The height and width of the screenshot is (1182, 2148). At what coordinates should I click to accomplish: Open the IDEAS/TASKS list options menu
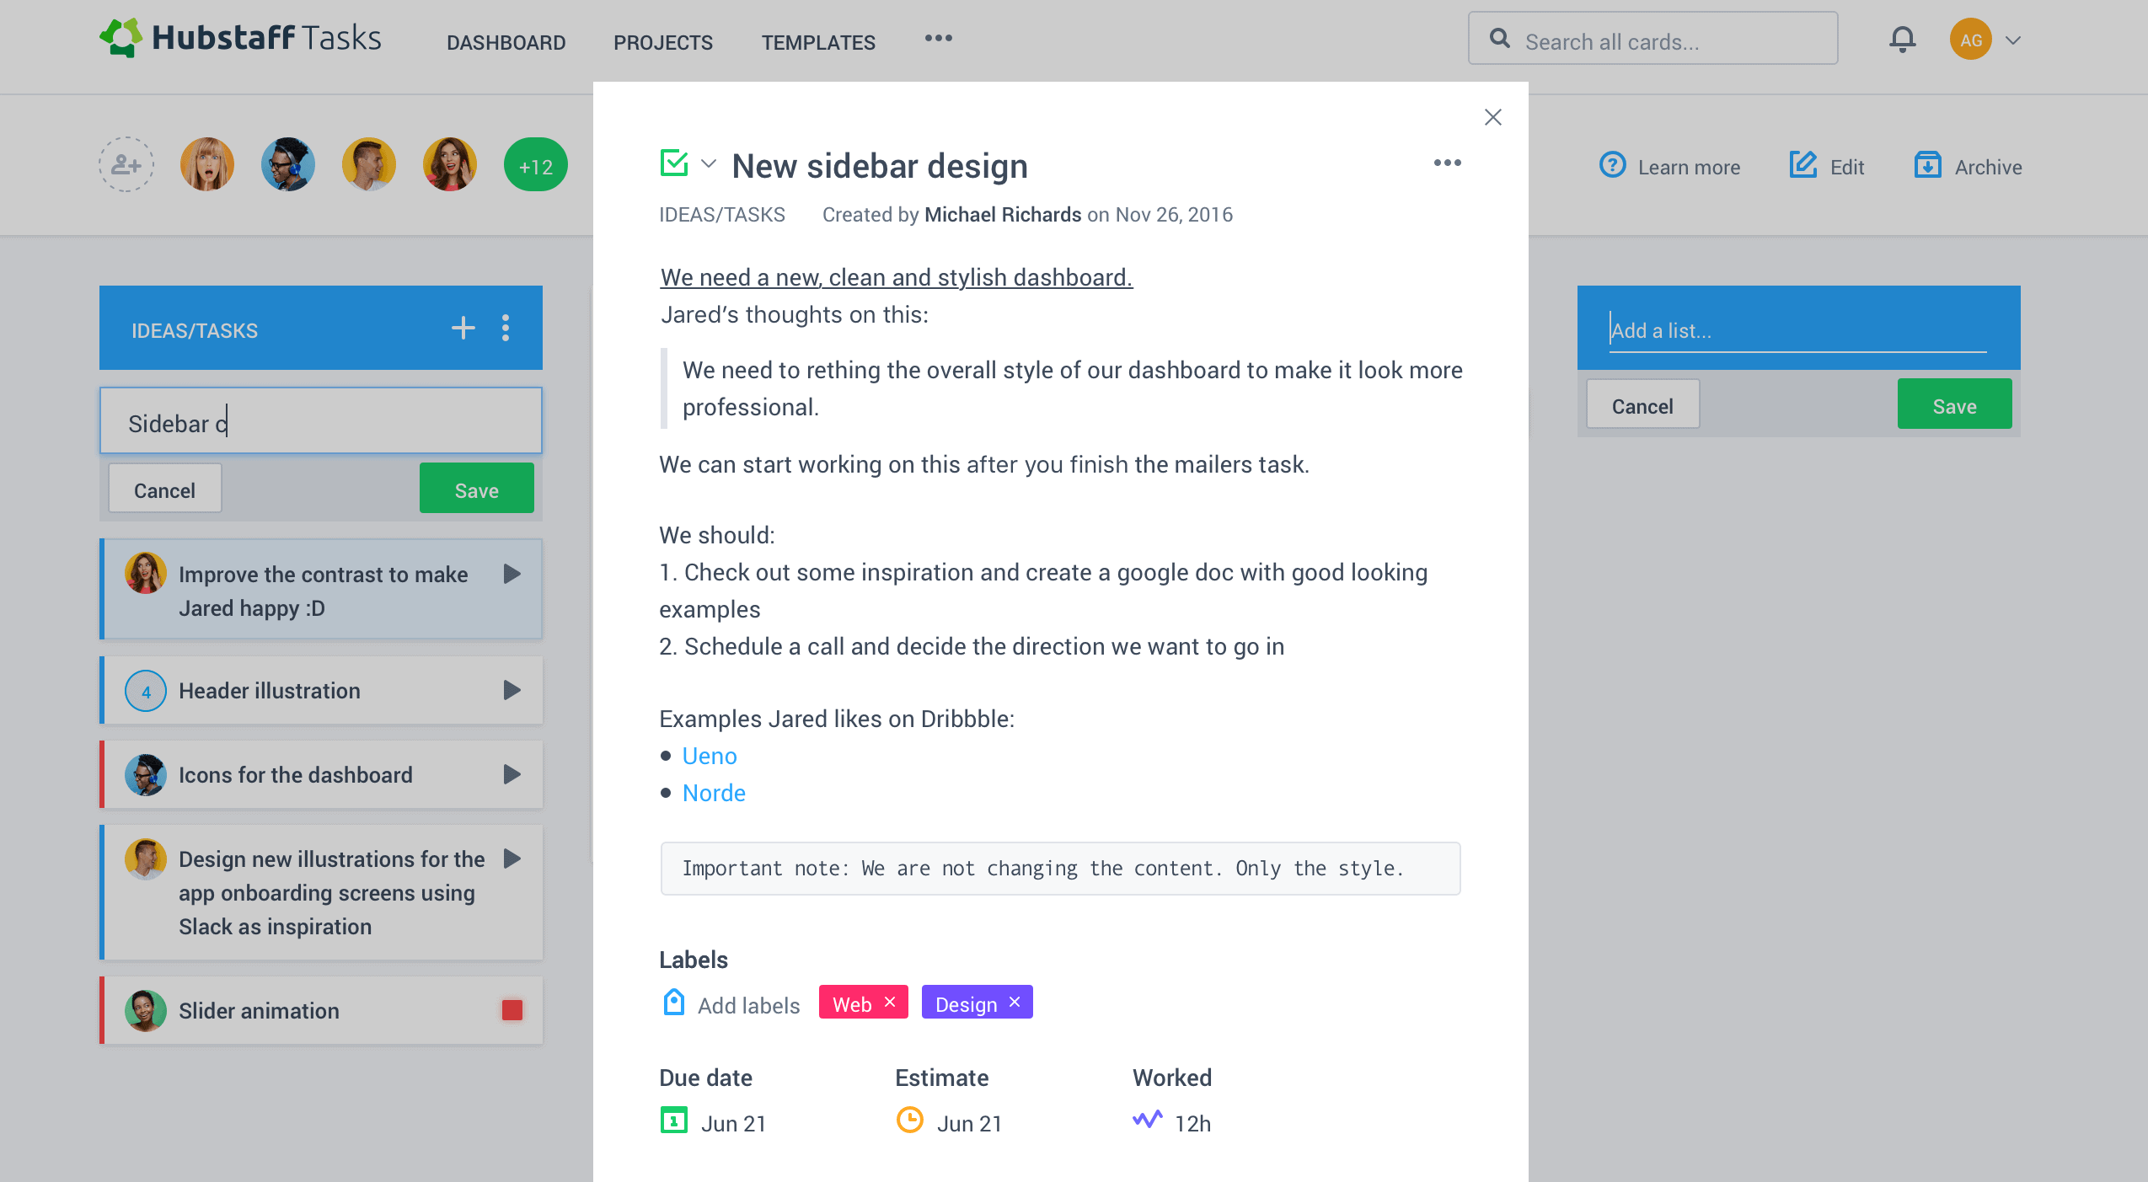click(506, 328)
